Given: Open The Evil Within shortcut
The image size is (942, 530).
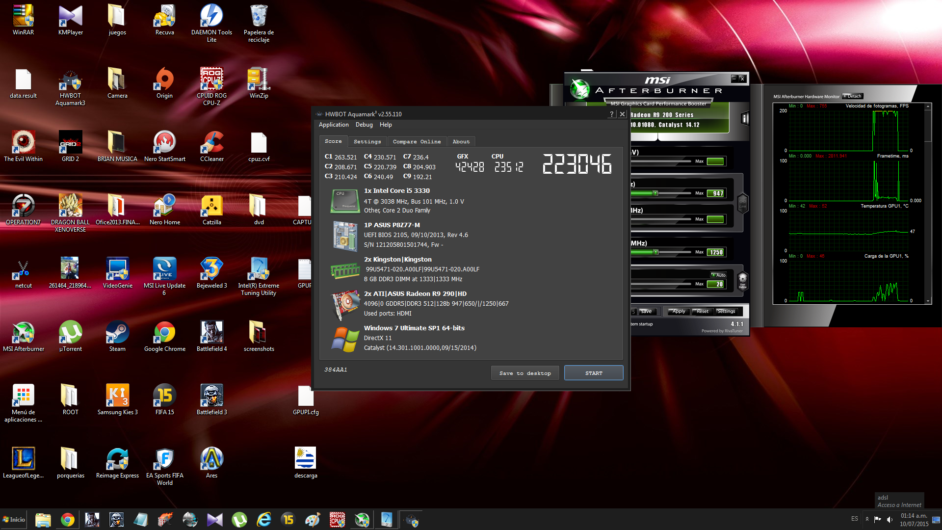Looking at the screenshot, I should click(23, 147).
